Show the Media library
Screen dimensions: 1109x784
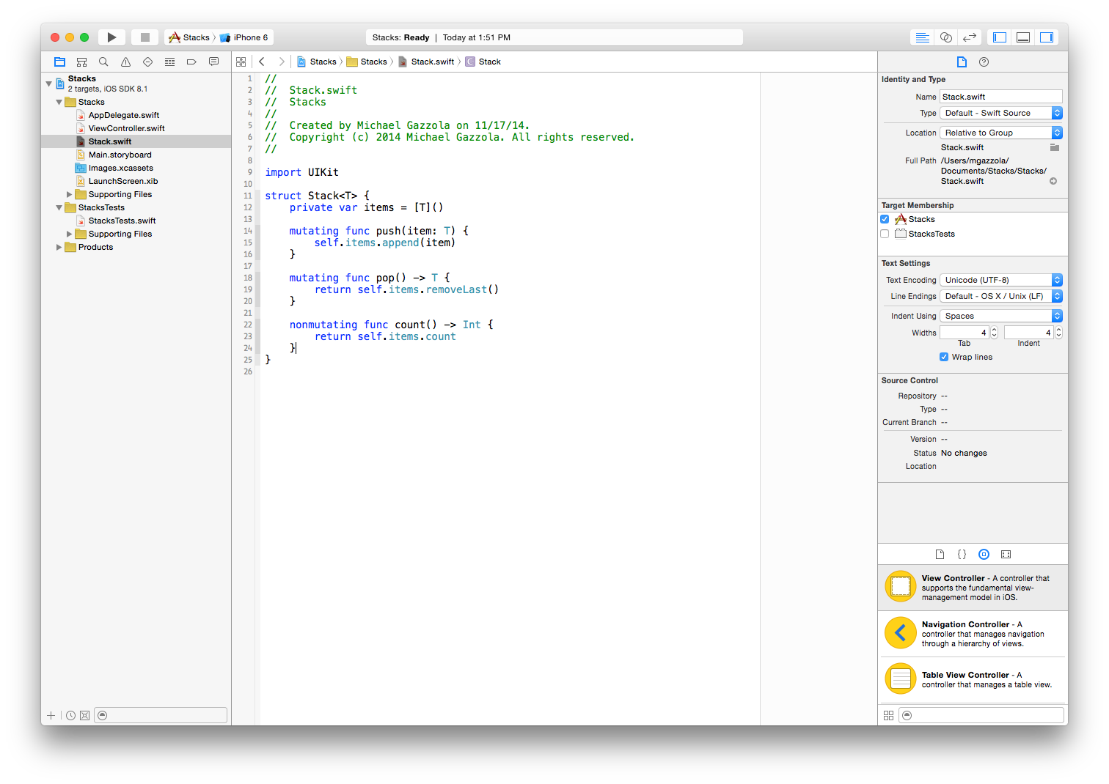(1006, 555)
